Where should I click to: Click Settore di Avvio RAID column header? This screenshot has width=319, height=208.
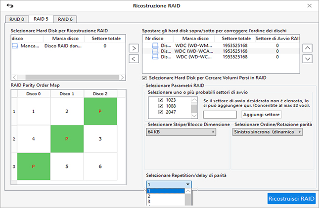tap(277, 39)
